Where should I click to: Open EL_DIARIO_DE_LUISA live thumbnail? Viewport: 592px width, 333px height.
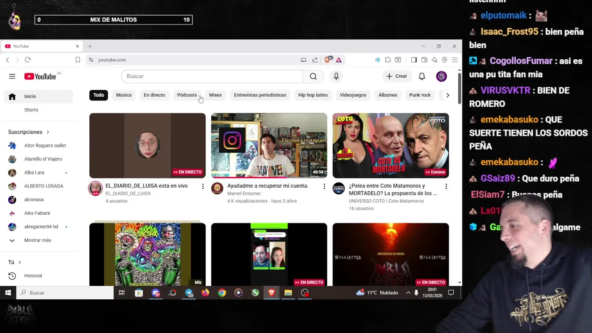pyautogui.click(x=147, y=145)
